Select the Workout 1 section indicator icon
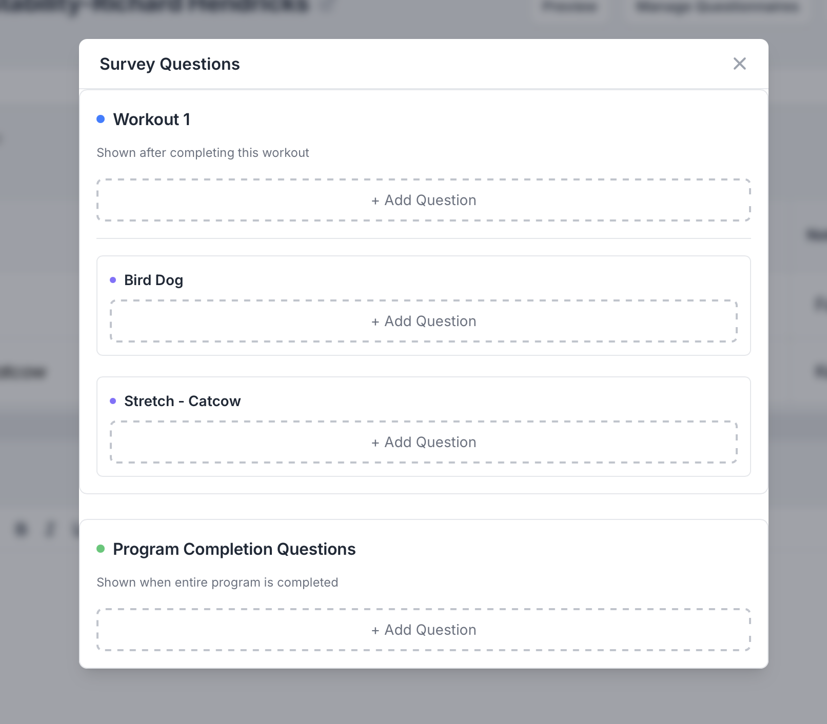Image resolution: width=827 pixels, height=724 pixels. (x=101, y=119)
